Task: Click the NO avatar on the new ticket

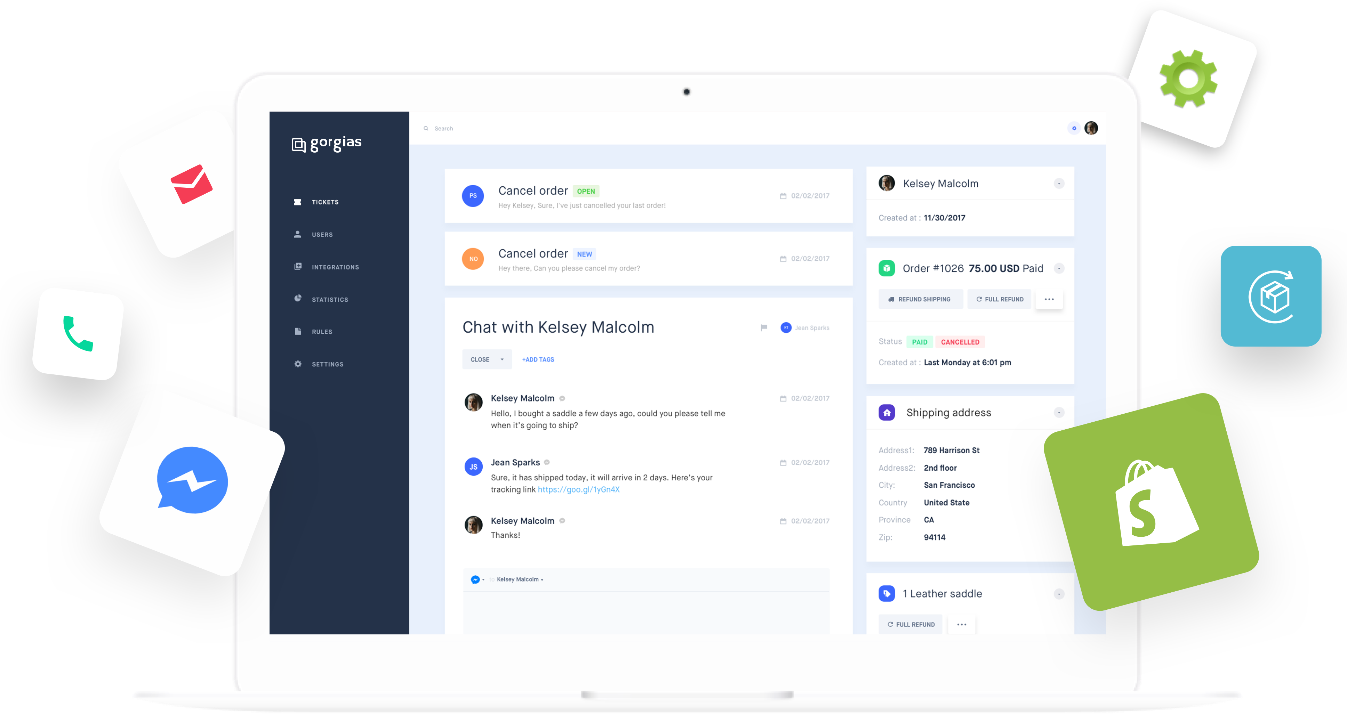Action: (473, 259)
